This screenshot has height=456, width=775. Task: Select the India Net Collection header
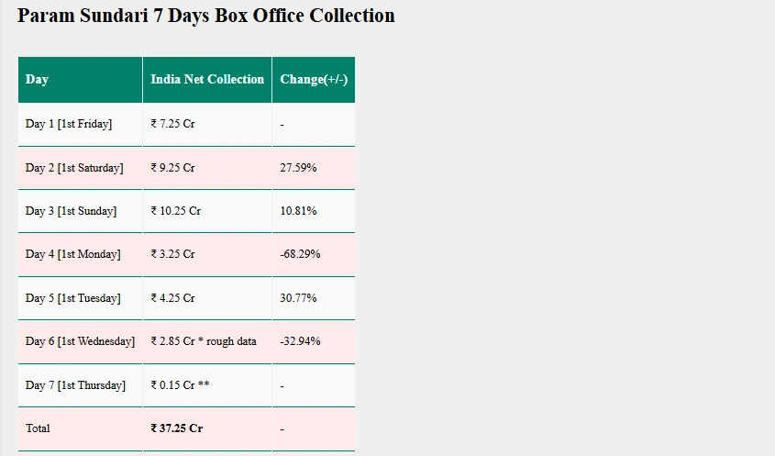click(207, 80)
